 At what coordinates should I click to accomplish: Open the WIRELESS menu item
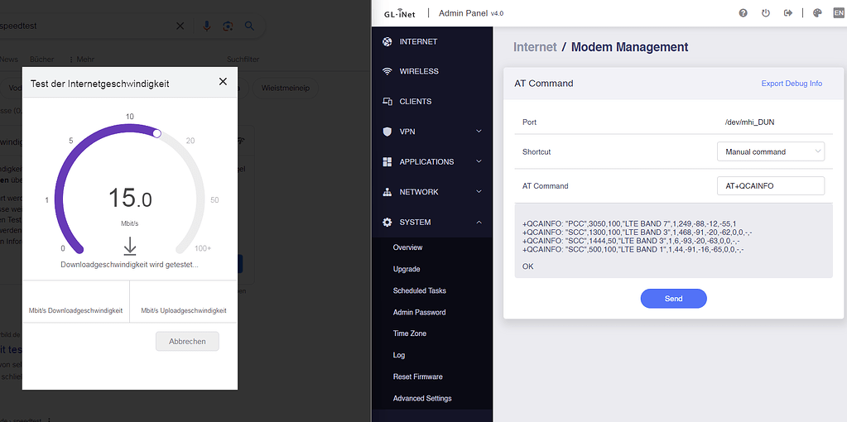click(x=418, y=71)
